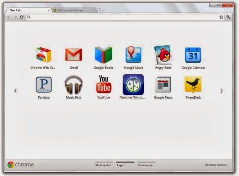Screen dimensions: 239x176
Task: Maximize the Chrome window
Action: pos(219,5)
